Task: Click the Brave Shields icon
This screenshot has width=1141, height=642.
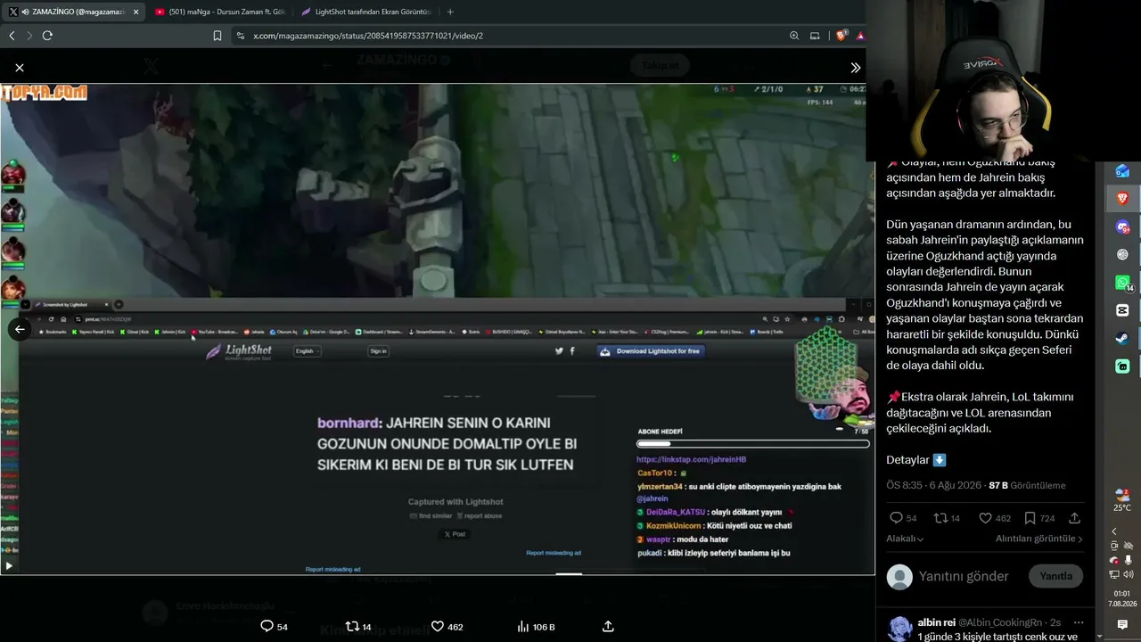Action: (x=841, y=36)
